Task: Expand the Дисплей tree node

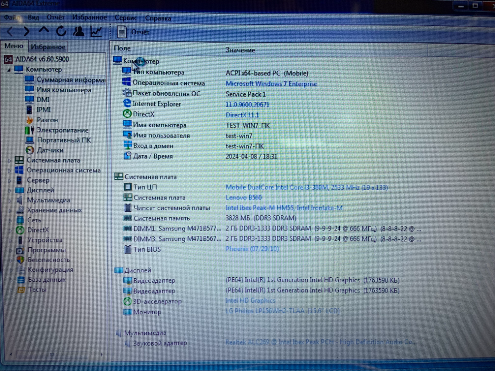Action: (x=9, y=190)
